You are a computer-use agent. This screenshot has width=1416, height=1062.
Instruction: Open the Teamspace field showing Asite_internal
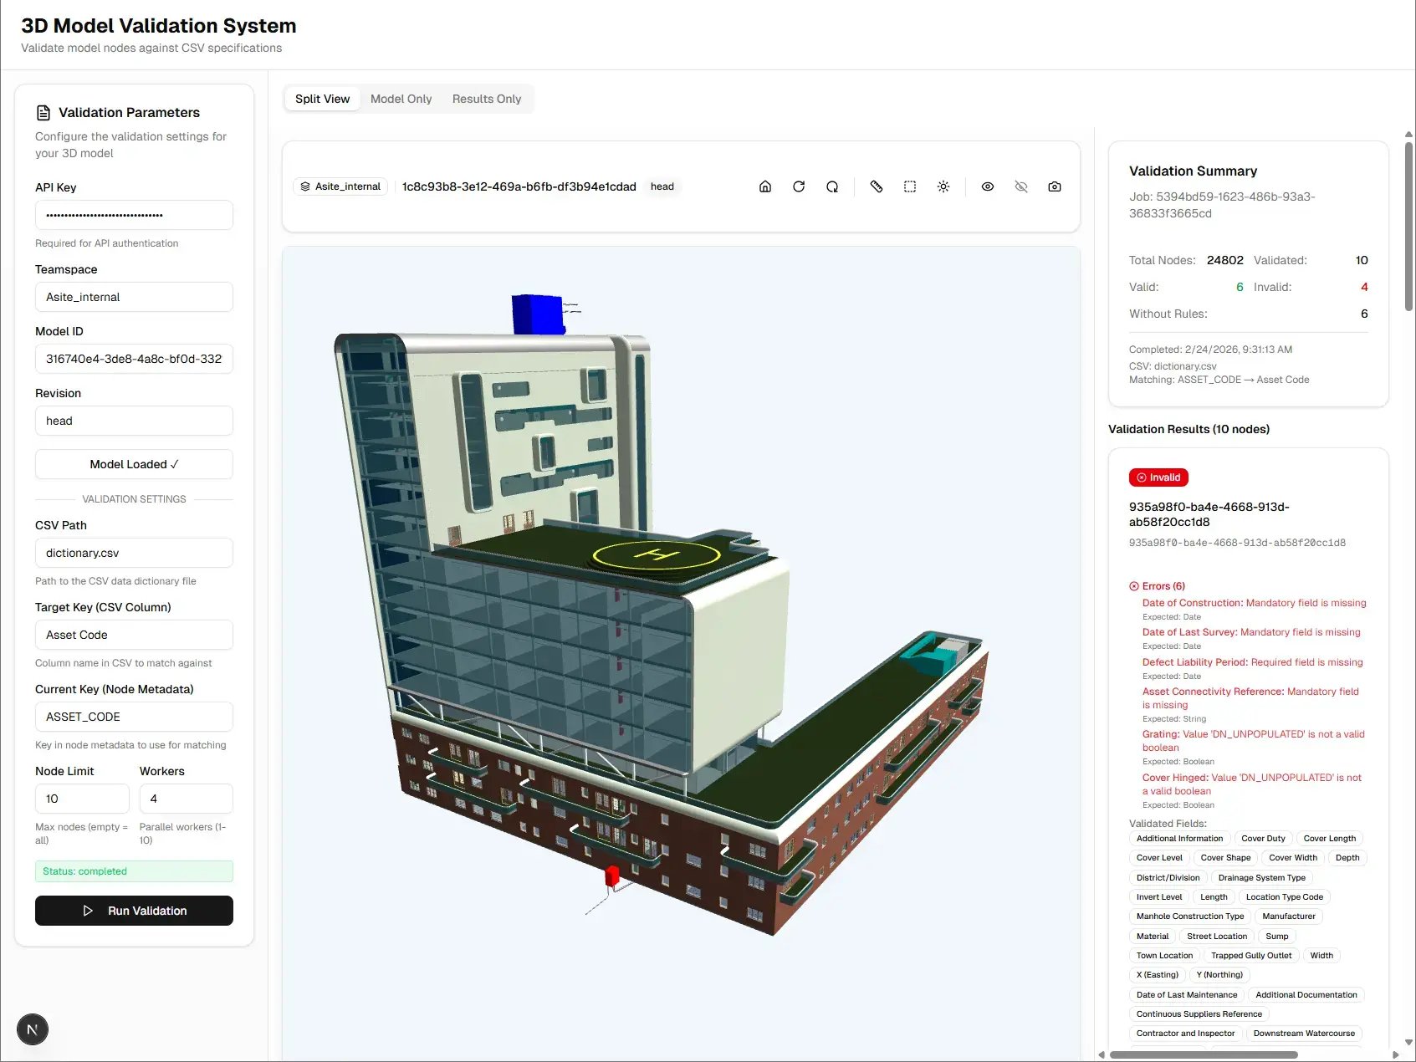click(134, 297)
